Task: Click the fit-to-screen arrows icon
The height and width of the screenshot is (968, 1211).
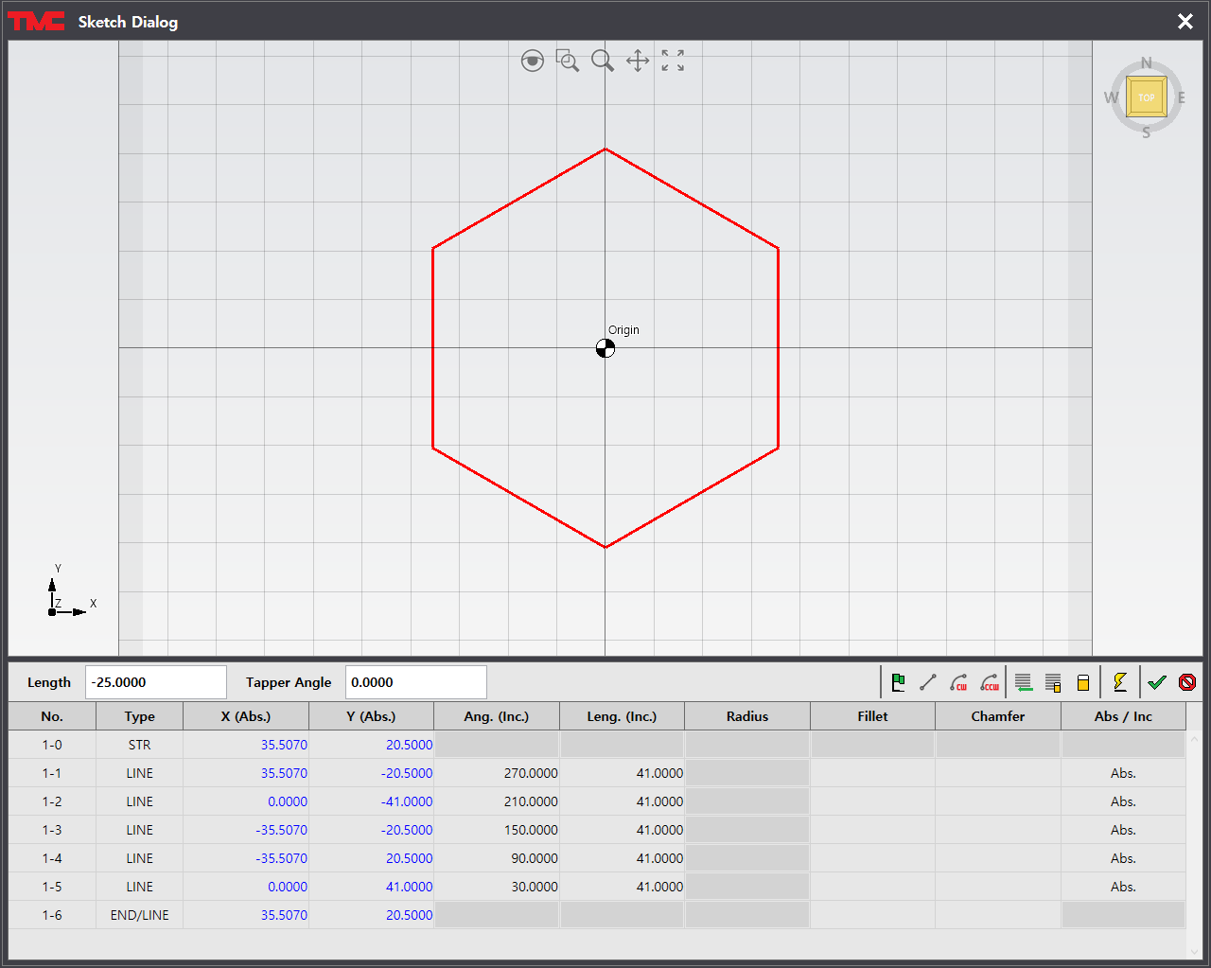Action: pos(673,62)
